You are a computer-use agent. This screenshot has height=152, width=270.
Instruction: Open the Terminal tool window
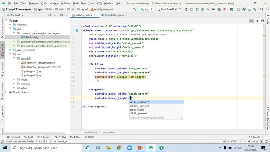click(x=13, y=137)
